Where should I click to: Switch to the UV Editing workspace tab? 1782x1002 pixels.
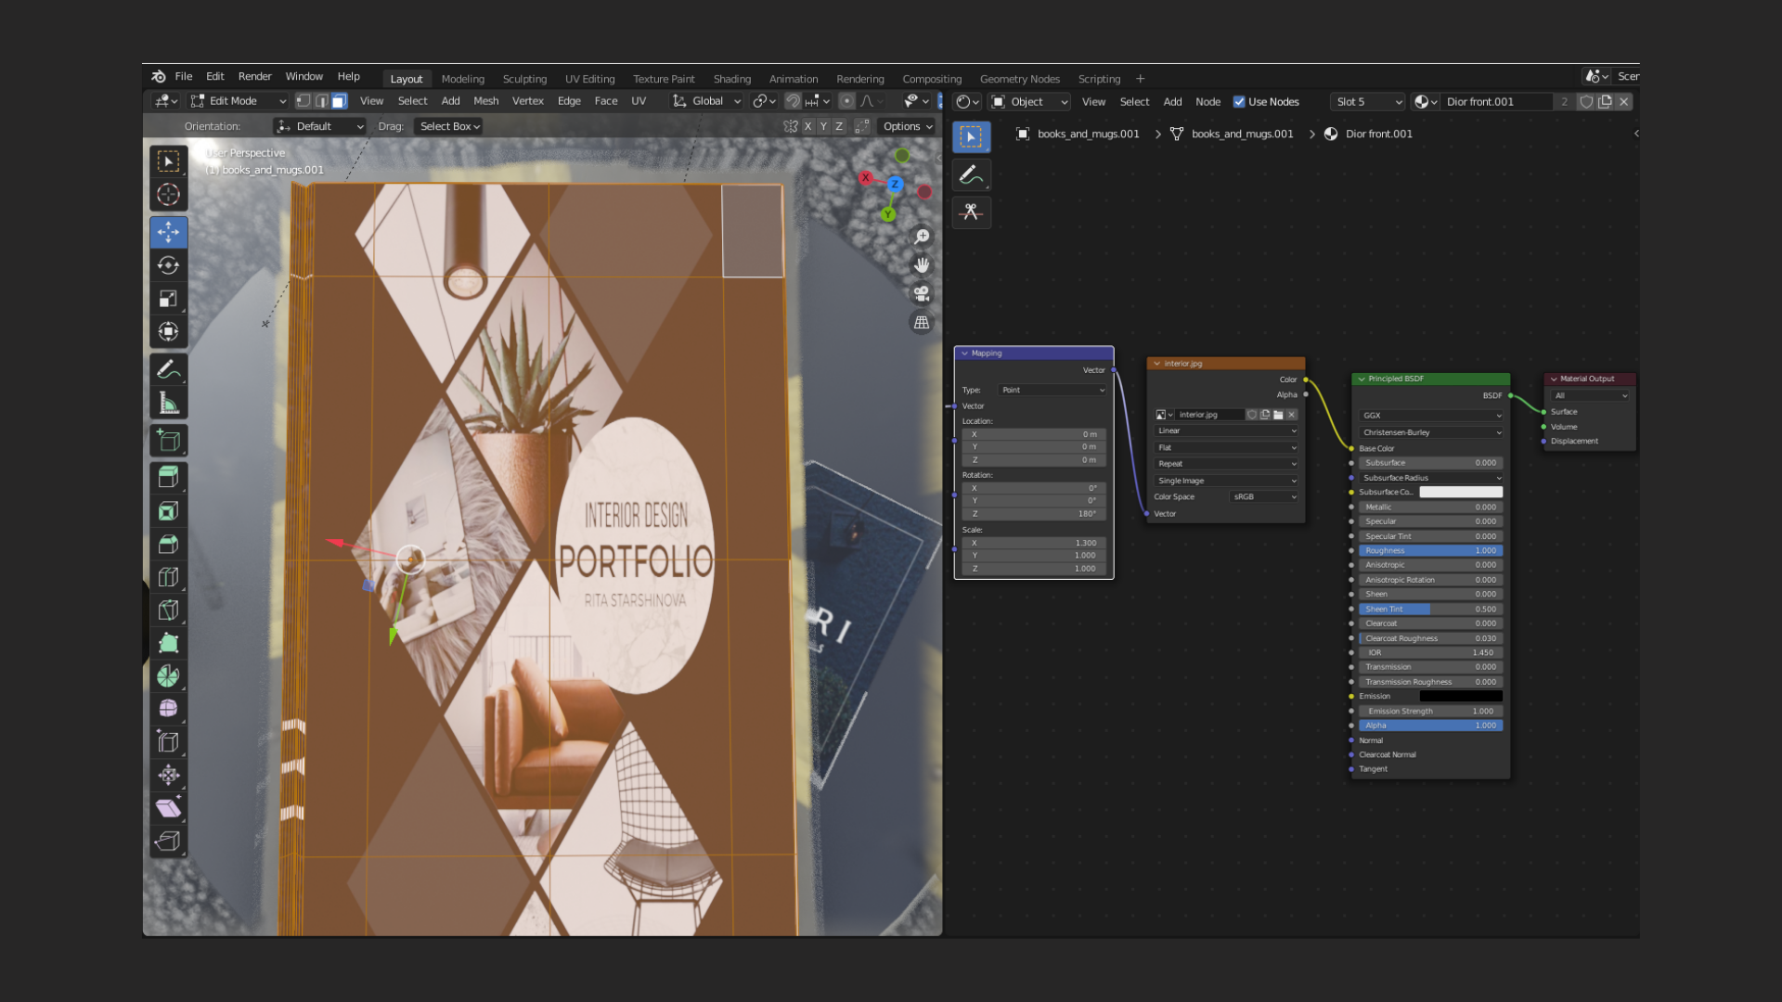pyautogui.click(x=589, y=79)
